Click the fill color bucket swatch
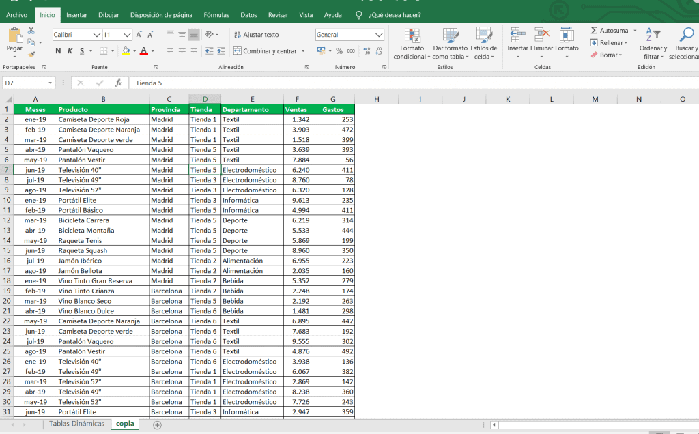The height and width of the screenshot is (434, 699). [126, 51]
